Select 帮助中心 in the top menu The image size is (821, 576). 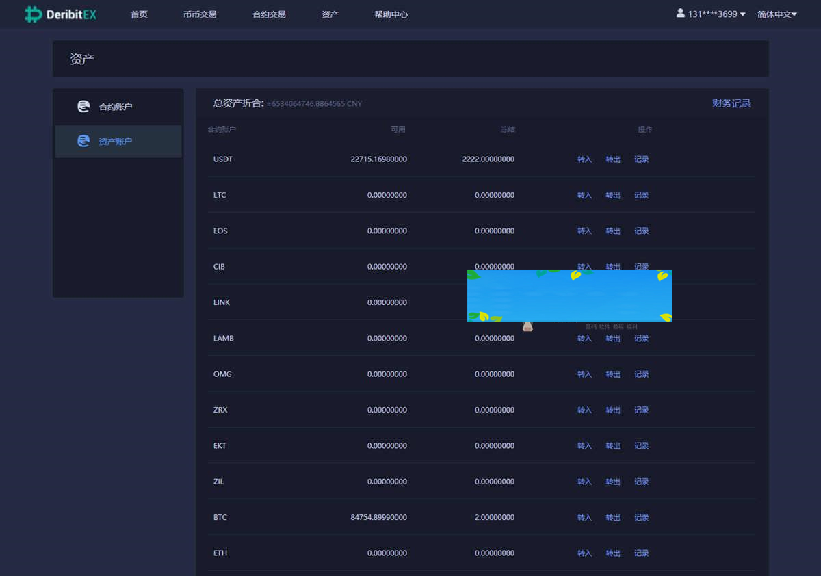point(391,14)
